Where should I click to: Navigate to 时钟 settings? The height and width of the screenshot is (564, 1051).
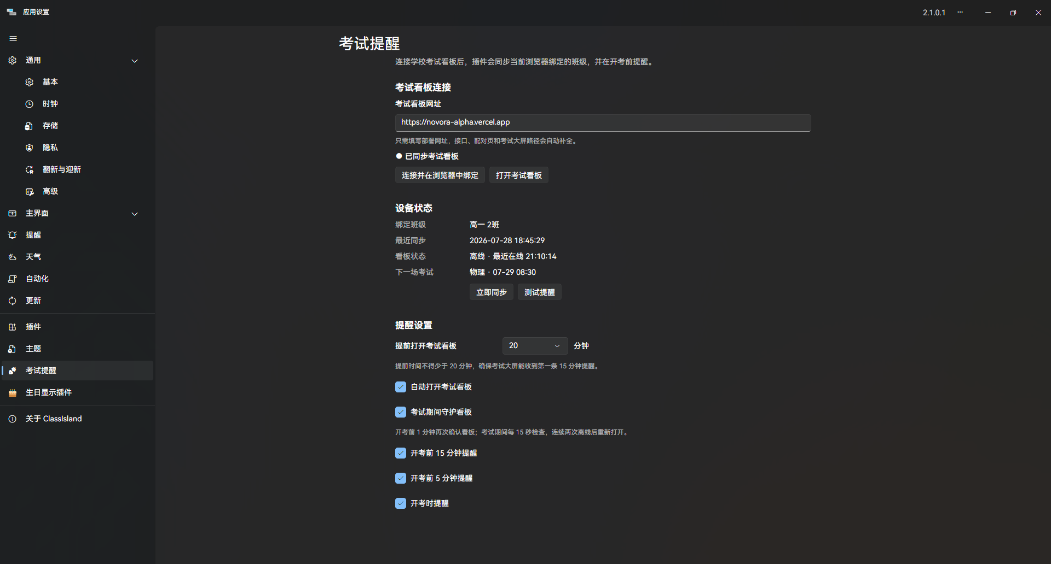point(78,104)
